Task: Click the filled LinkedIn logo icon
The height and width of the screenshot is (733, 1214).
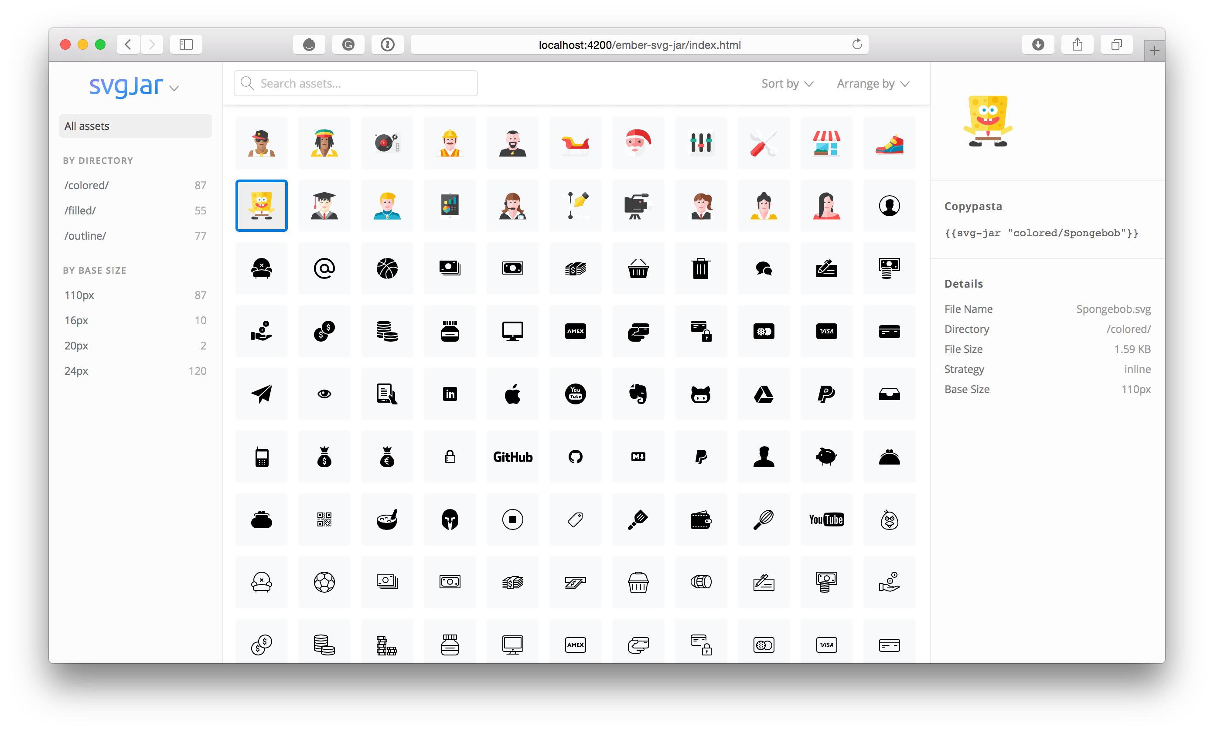Action: pyautogui.click(x=450, y=394)
